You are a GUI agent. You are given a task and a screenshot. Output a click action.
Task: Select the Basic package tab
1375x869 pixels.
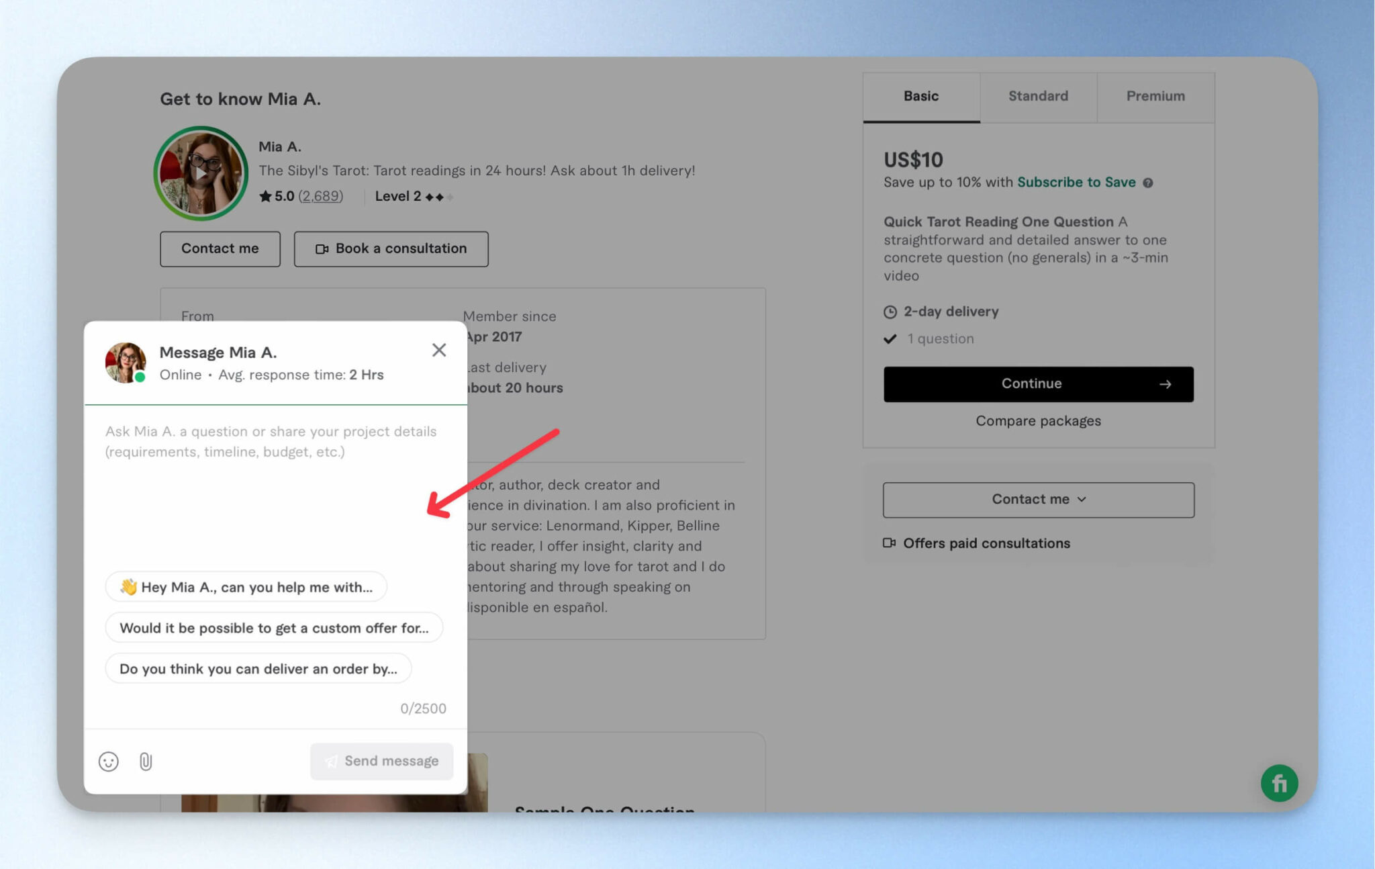tap(920, 96)
